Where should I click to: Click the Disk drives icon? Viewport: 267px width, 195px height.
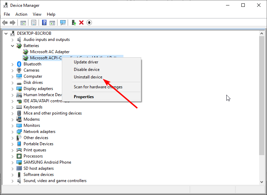[x=19, y=83]
